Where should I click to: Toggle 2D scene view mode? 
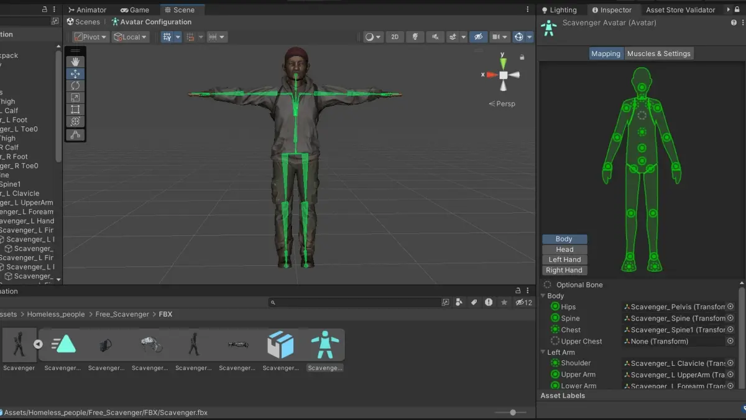(395, 37)
